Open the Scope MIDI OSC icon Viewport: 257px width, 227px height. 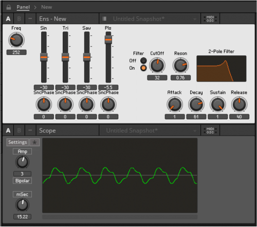click(210, 131)
